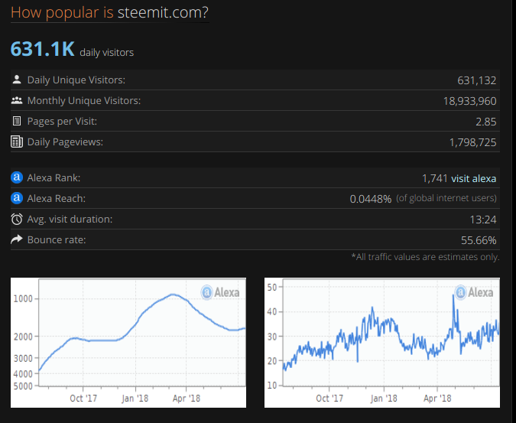
Task: Click the Alexa Reach logo icon
Action: (x=17, y=198)
